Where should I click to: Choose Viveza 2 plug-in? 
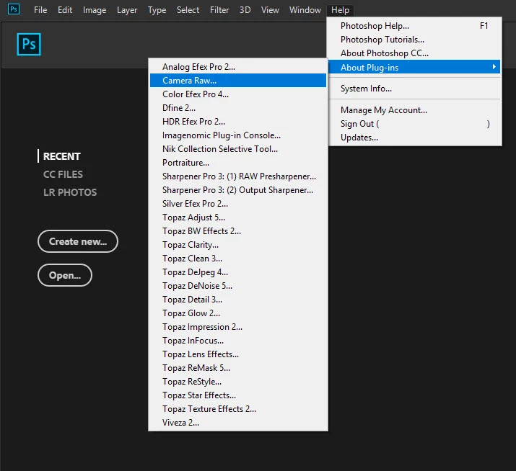pyautogui.click(x=238, y=423)
